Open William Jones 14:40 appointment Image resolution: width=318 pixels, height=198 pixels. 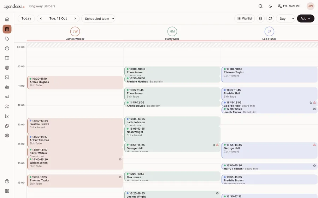[x=75, y=163]
